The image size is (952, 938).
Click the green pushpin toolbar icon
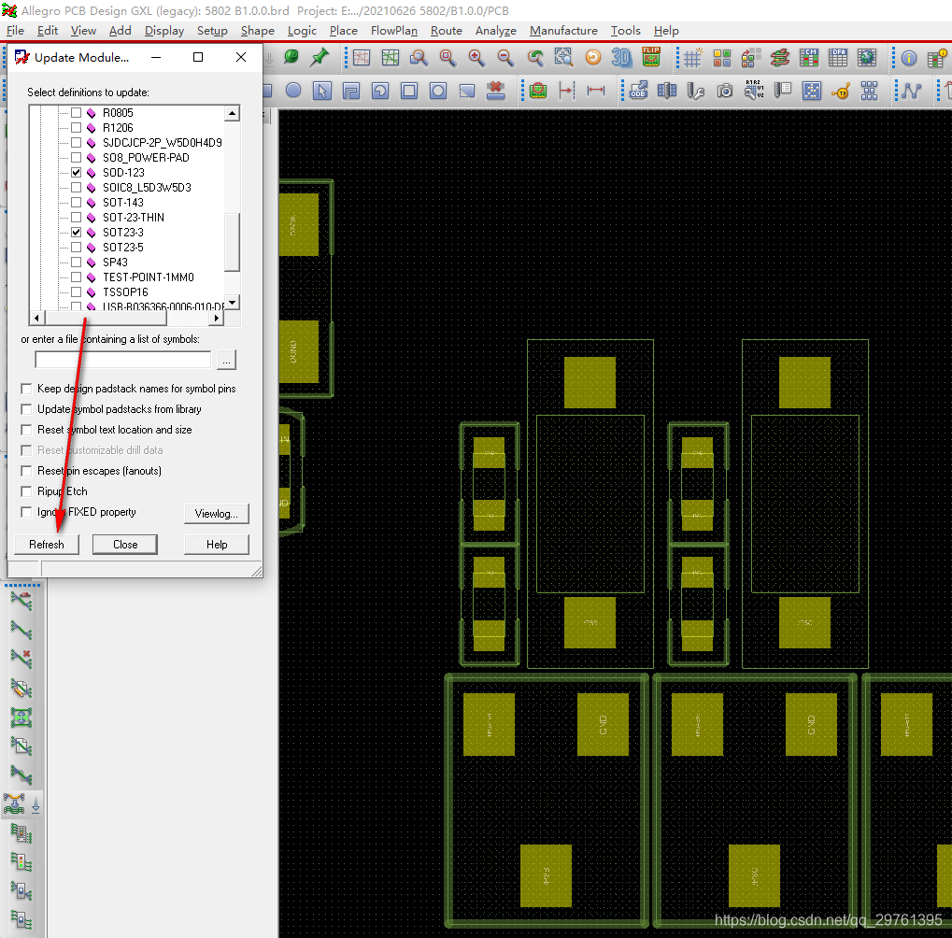320,58
